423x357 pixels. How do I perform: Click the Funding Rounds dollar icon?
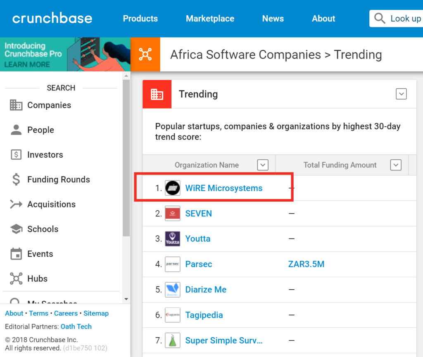16,180
